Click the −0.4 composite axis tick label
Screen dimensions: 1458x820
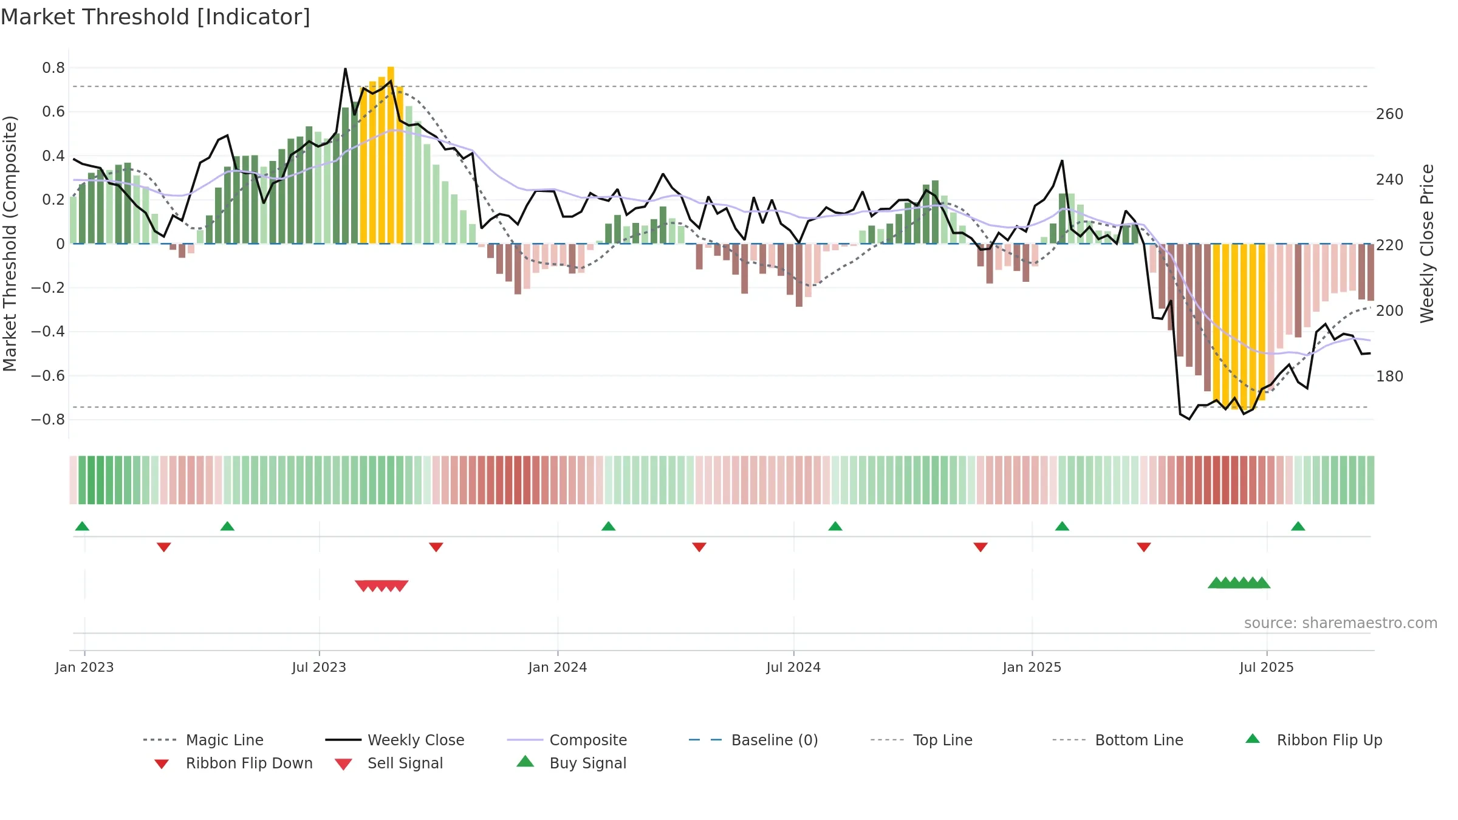click(x=48, y=332)
